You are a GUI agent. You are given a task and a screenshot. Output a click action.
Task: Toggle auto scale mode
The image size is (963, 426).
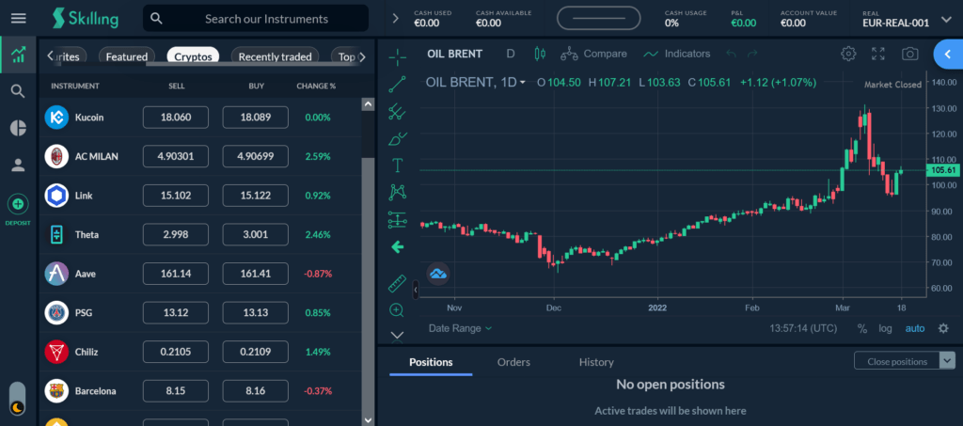click(914, 328)
